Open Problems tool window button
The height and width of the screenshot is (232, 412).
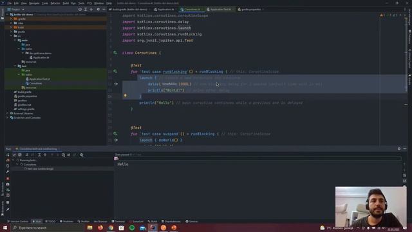coord(67,222)
